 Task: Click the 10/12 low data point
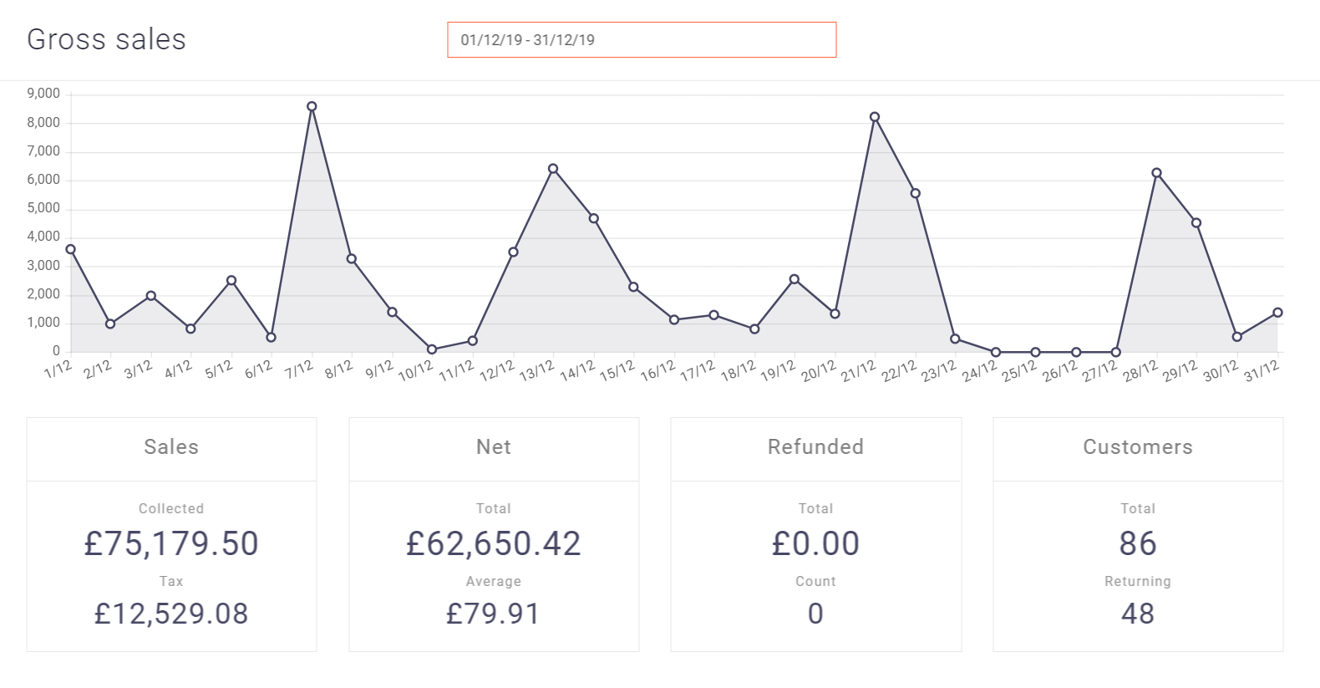click(432, 349)
